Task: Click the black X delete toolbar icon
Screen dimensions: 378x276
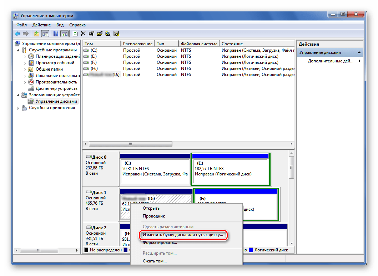Action: (x=83, y=34)
